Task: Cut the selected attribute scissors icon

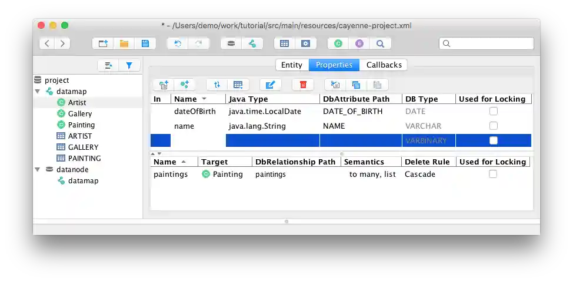Action: tap(335, 85)
